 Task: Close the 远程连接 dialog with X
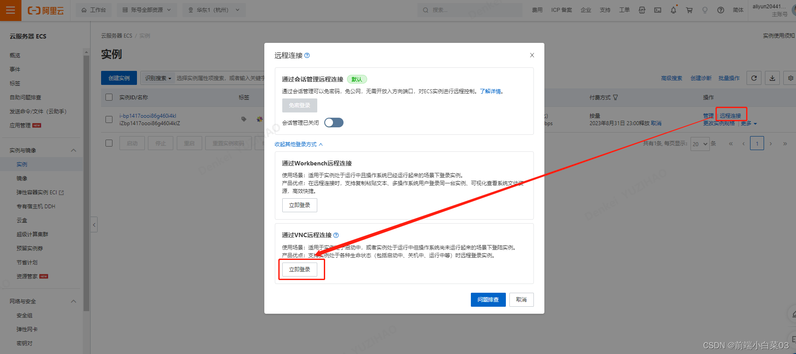[x=532, y=55]
